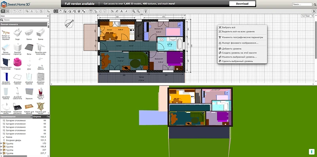Select the Зеркало catalog item

[29, 93]
